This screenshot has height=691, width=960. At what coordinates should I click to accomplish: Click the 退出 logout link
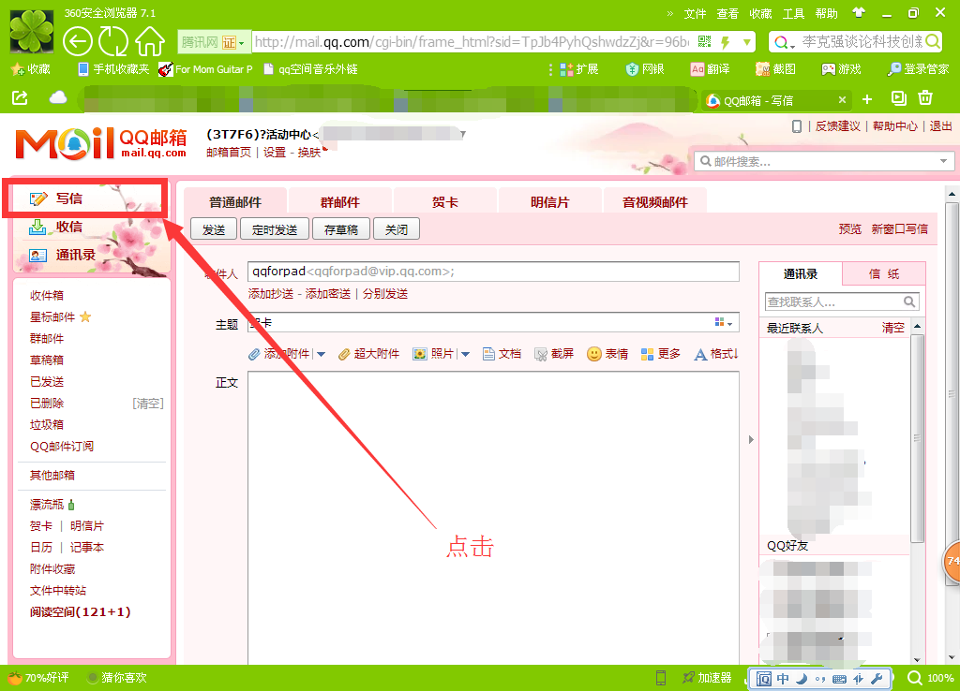[x=941, y=126]
